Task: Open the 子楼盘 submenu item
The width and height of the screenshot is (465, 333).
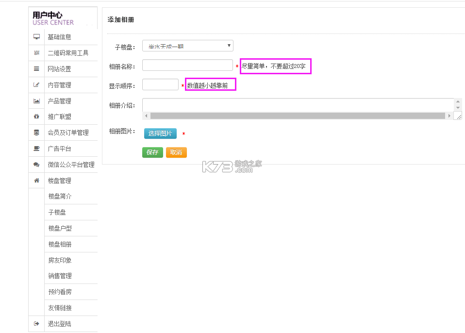Action: (x=57, y=212)
